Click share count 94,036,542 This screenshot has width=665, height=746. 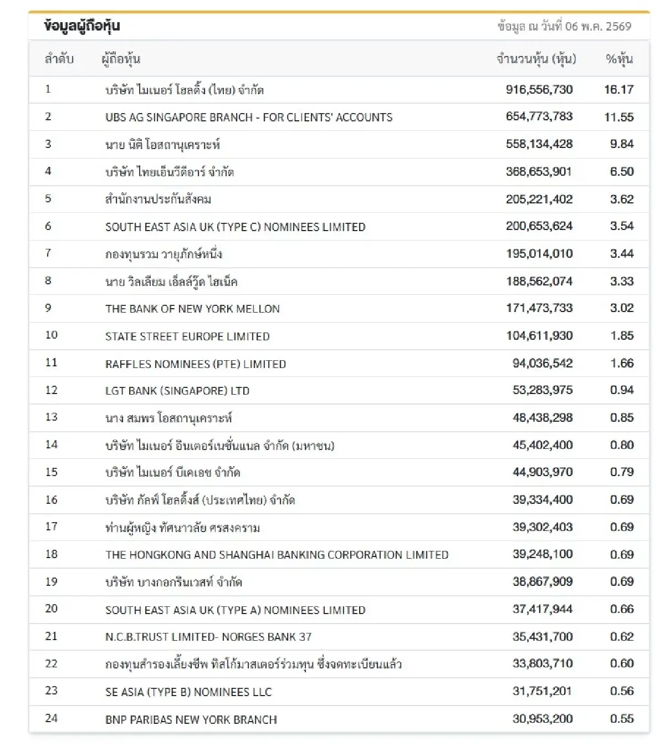(x=543, y=363)
